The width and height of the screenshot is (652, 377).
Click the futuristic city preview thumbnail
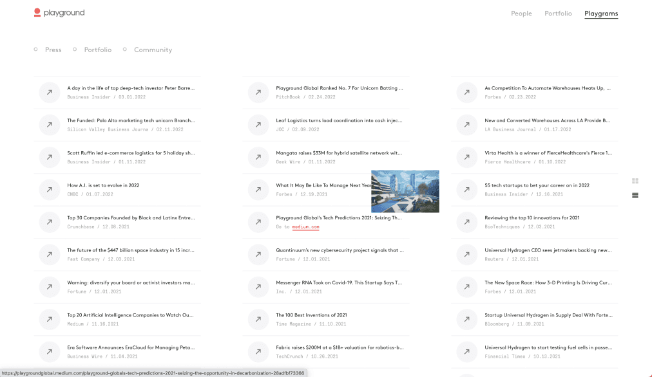pos(405,192)
